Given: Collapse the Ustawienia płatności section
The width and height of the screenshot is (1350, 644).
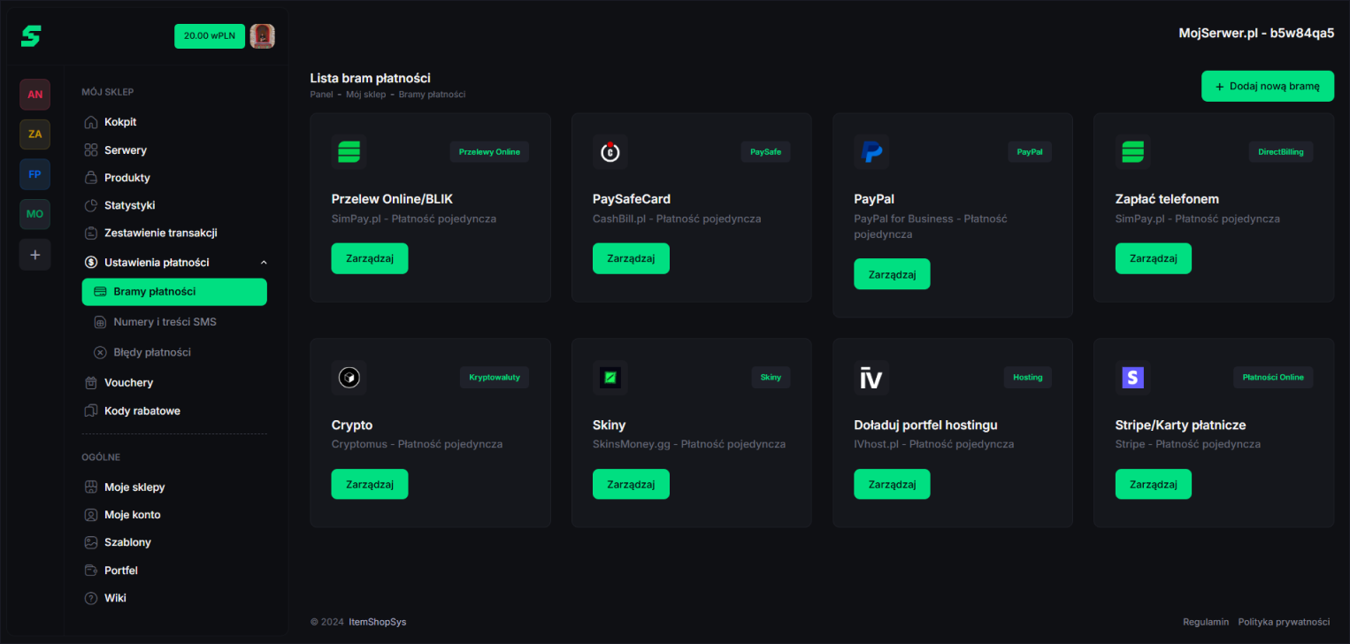Looking at the screenshot, I should tap(264, 262).
